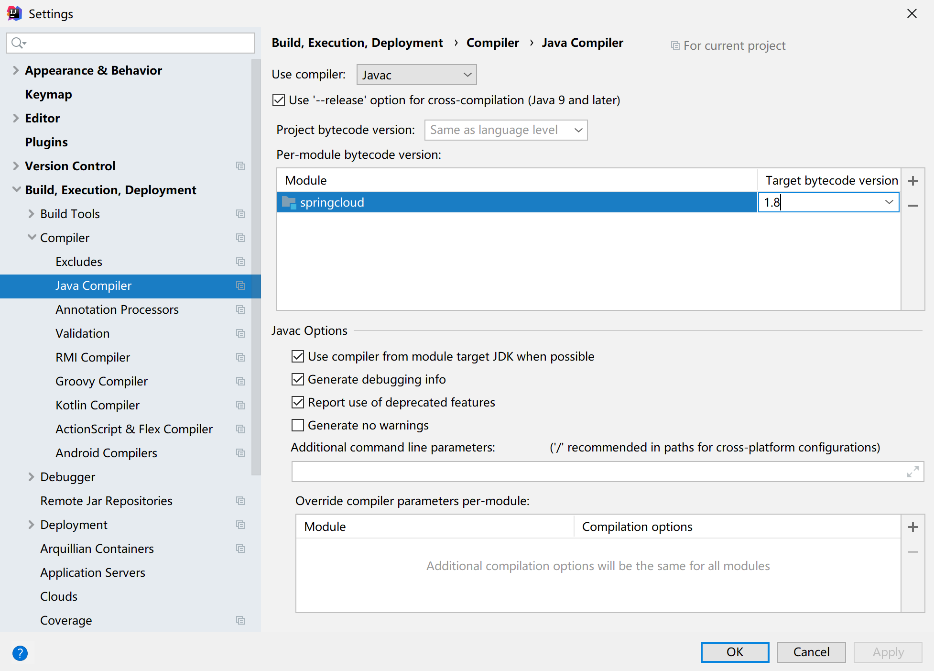Click the springcloud module folder icon

tap(289, 202)
